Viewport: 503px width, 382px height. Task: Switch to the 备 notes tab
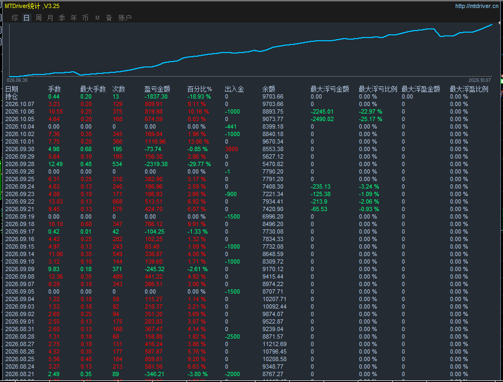click(109, 18)
